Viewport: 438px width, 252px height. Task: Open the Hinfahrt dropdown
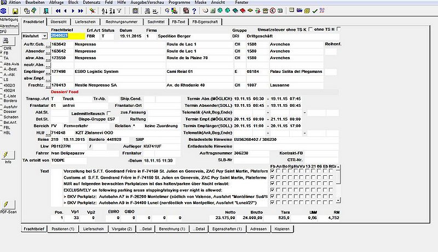pyautogui.click(x=44, y=36)
